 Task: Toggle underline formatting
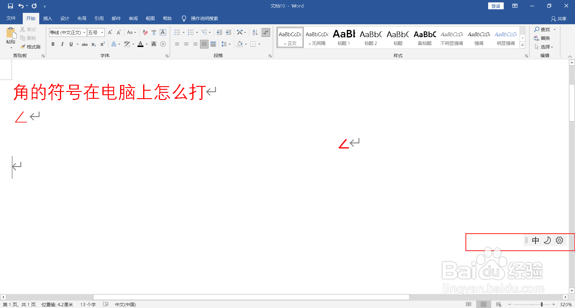click(71, 44)
